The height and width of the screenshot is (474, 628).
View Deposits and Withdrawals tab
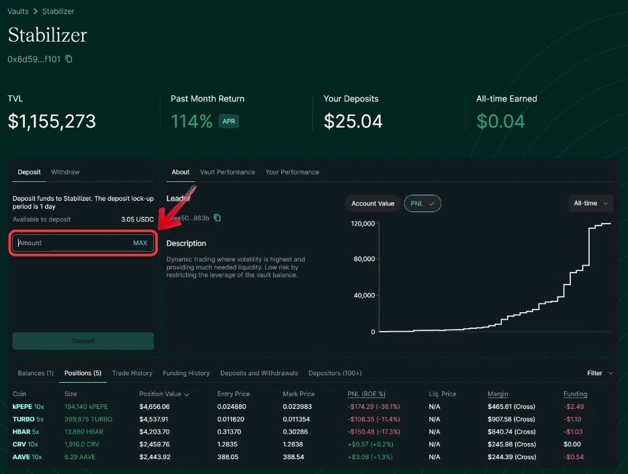259,373
